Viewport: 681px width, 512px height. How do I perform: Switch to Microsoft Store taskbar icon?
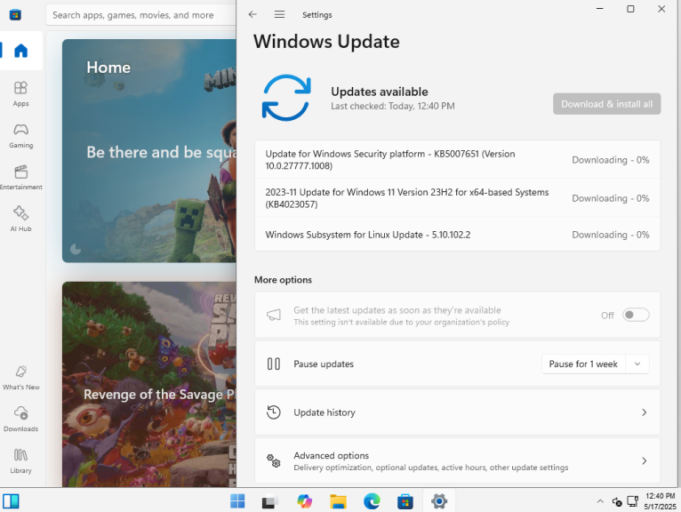[x=405, y=501]
